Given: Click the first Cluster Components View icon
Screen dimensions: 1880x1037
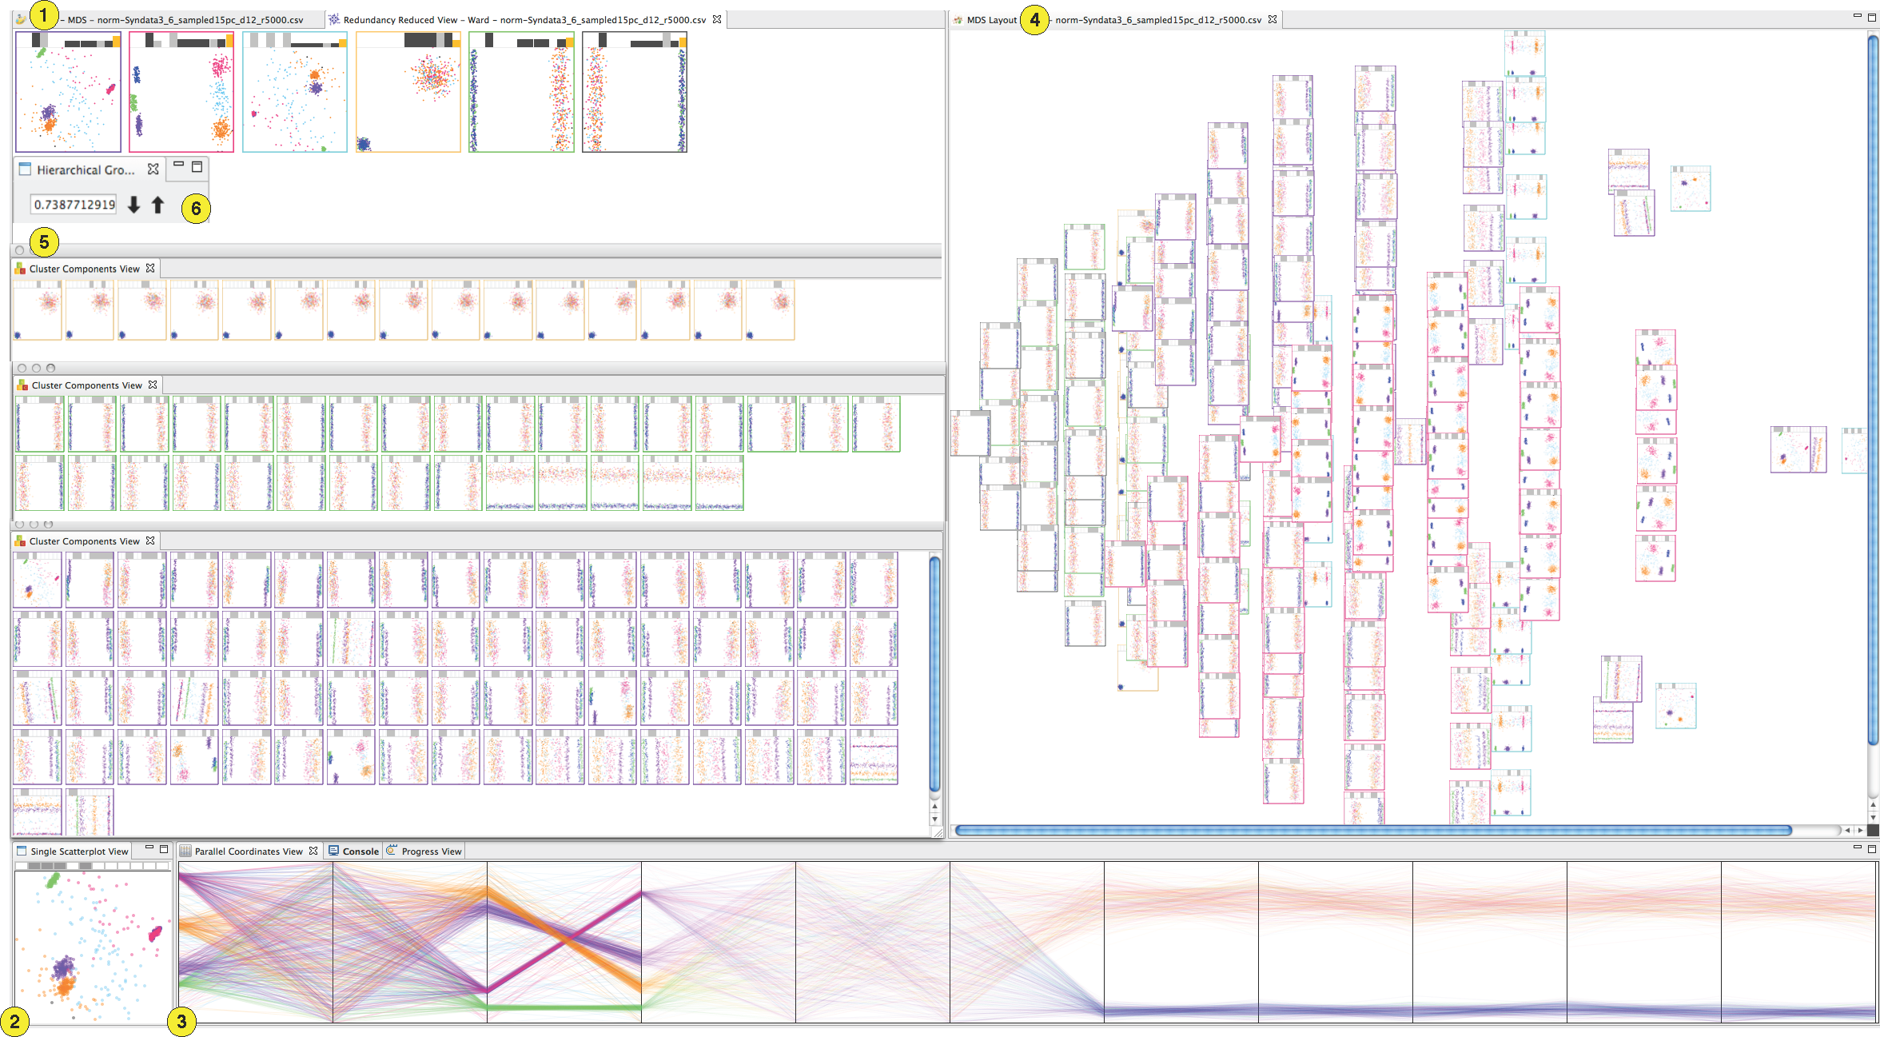Looking at the screenshot, I should [20, 269].
